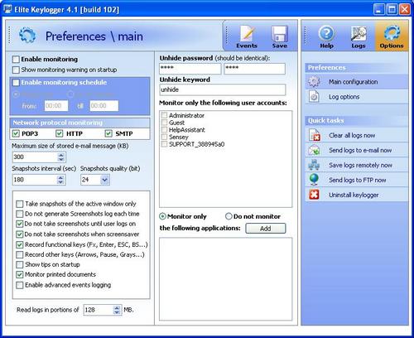Click the second Unhide password confirmation field

click(x=254, y=69)
